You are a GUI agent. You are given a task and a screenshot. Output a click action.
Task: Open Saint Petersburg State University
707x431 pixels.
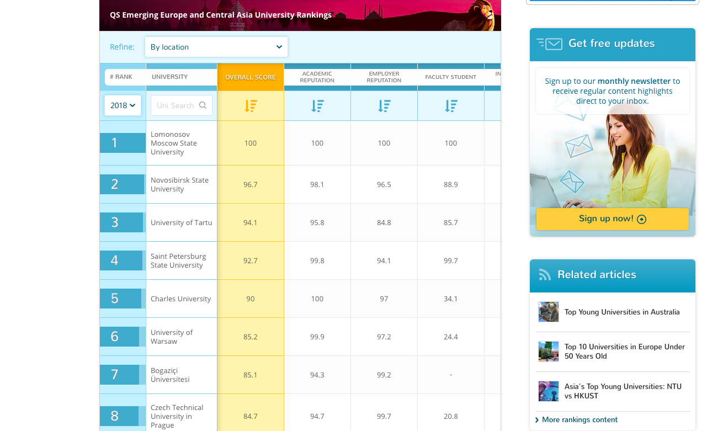(x=178, y=261)
